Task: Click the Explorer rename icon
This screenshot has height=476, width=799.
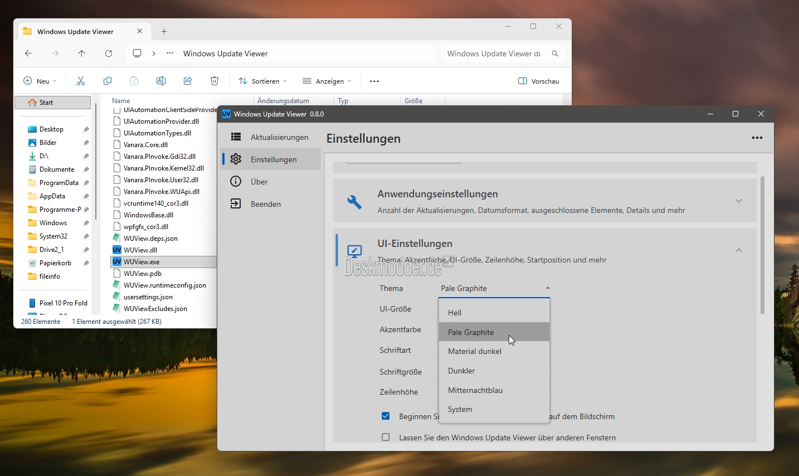Action: coord(161,81)
